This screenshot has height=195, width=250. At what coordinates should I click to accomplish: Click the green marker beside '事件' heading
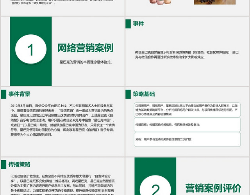128,24
